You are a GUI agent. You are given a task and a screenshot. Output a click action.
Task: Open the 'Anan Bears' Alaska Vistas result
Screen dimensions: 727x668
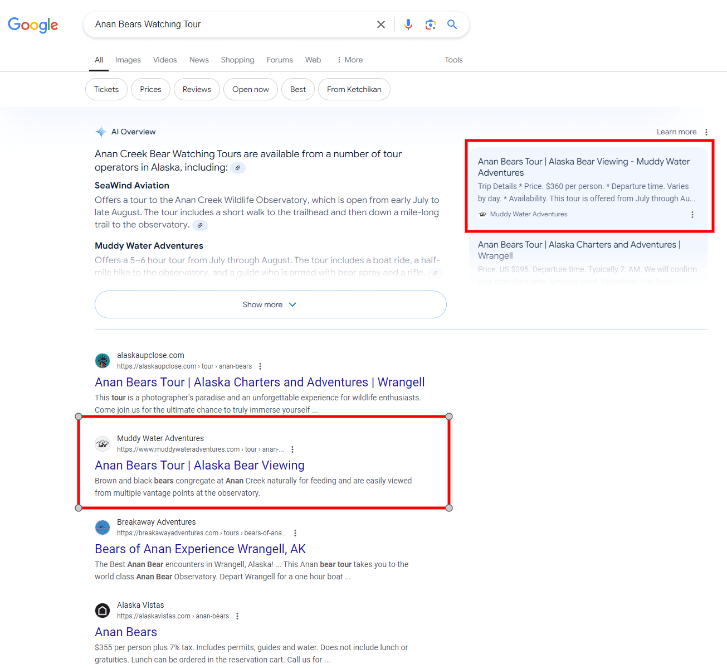click(126, 632)
